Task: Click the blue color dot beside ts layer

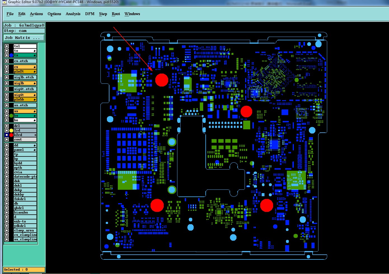Action: click(x=11, y=55)
